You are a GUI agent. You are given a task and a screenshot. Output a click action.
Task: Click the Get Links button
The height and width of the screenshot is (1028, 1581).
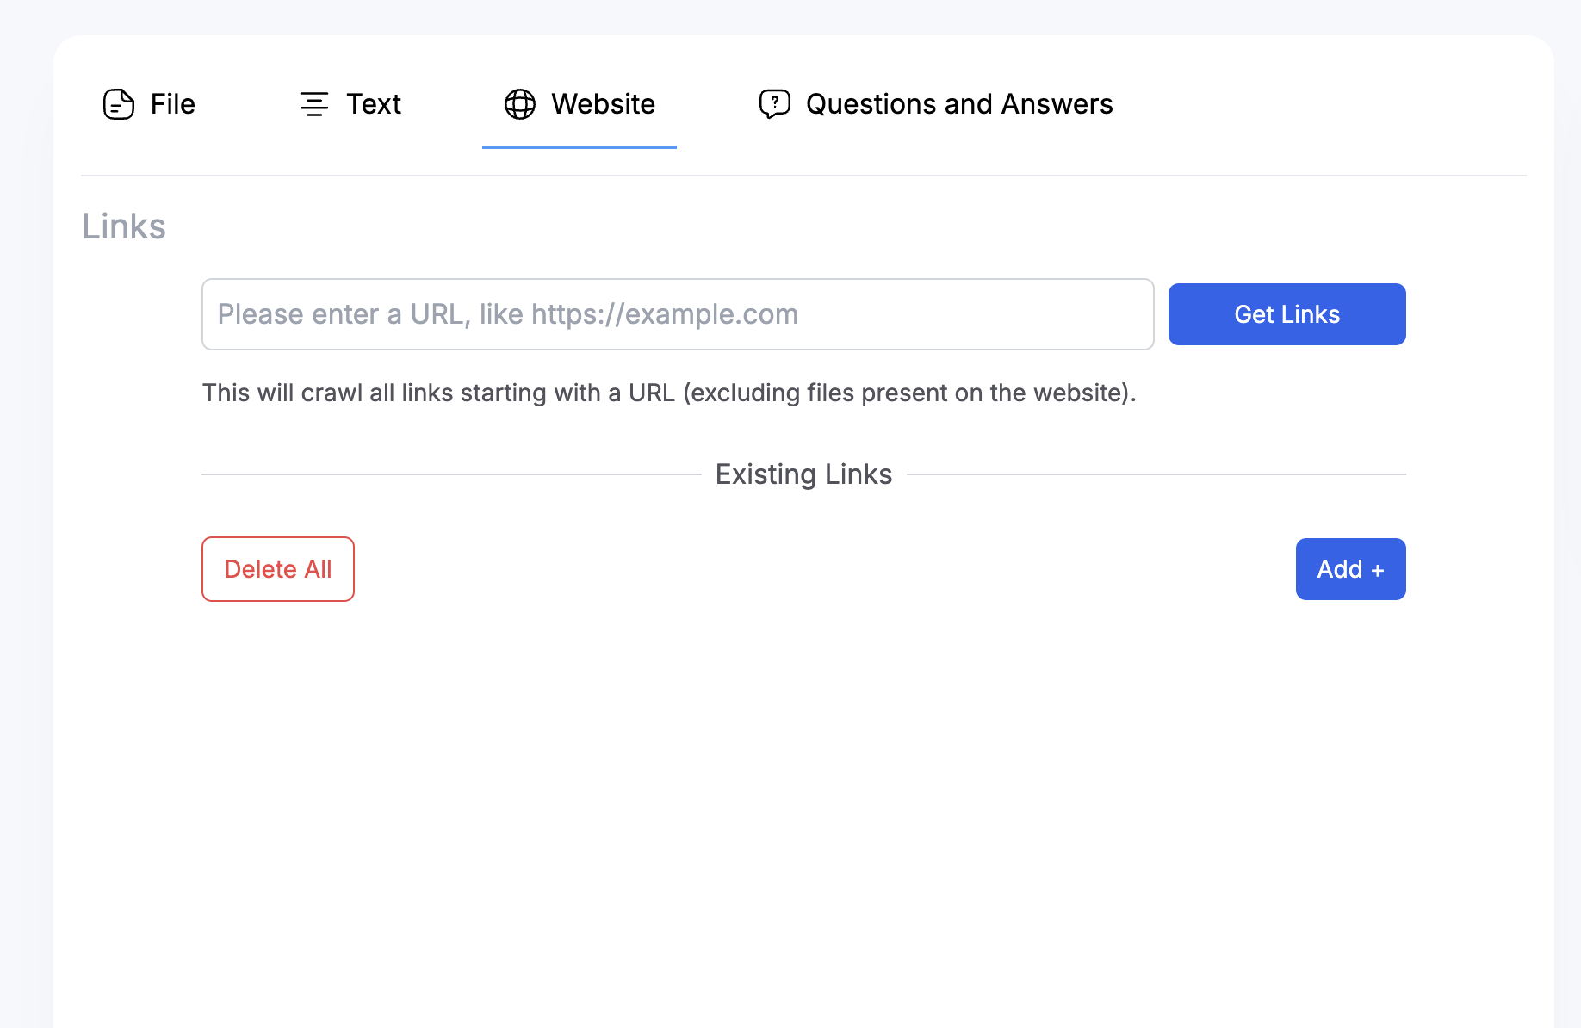[x=1287, y=314]
